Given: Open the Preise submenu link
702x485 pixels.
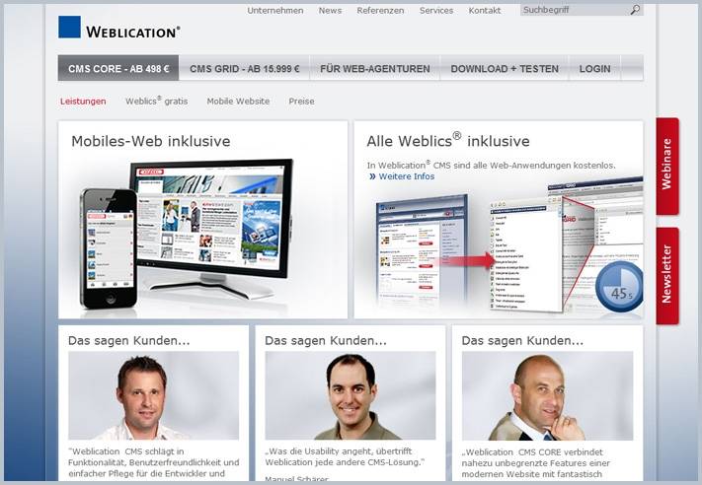Looking at the screenshot, I should pyautogui.click(x=301, y=102).
